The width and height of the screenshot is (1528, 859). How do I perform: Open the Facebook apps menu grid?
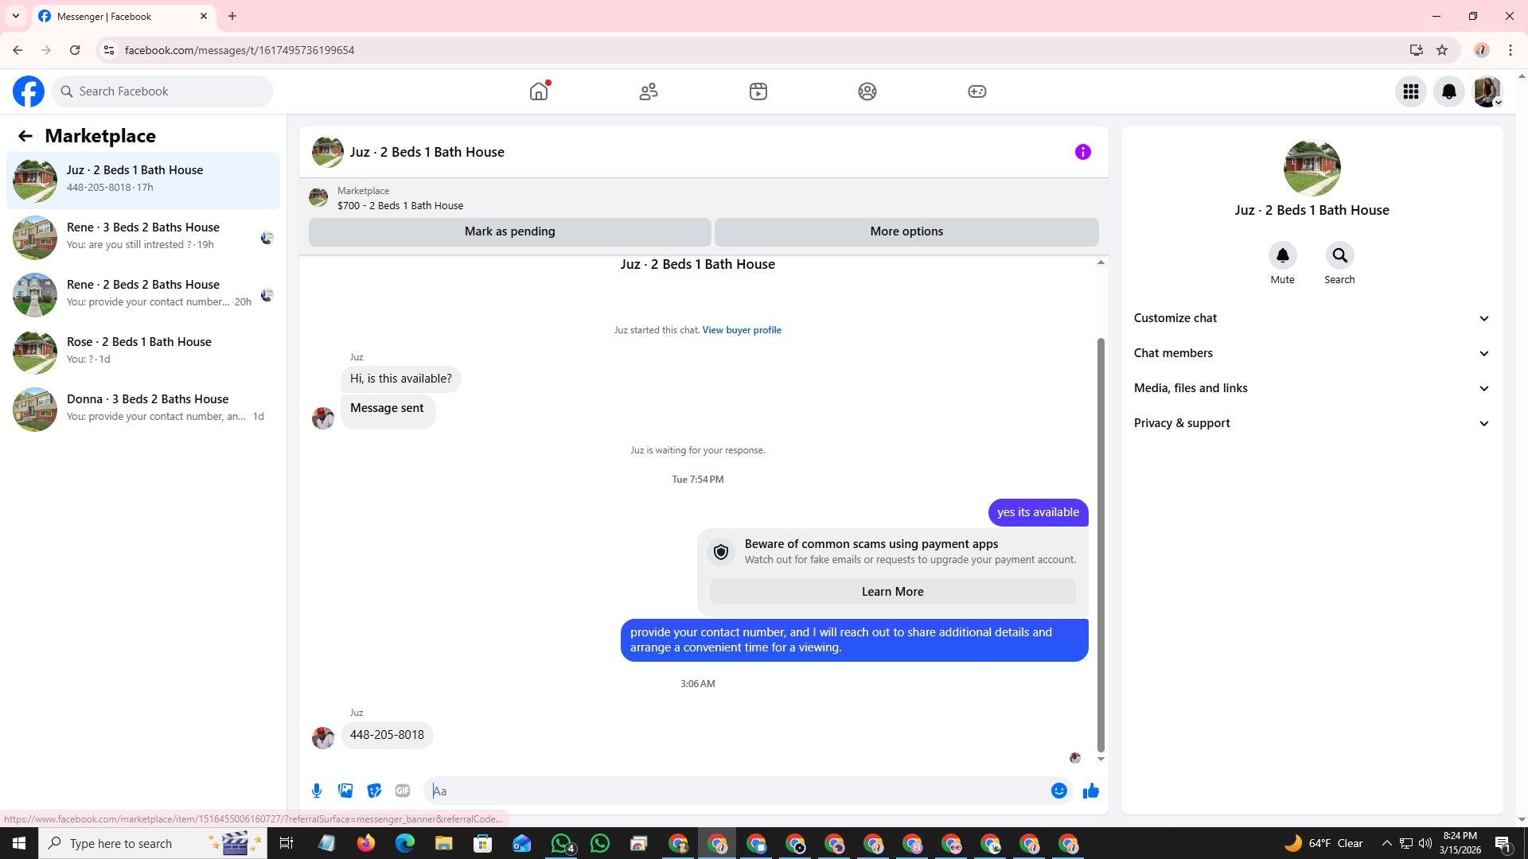[1411, 91]
